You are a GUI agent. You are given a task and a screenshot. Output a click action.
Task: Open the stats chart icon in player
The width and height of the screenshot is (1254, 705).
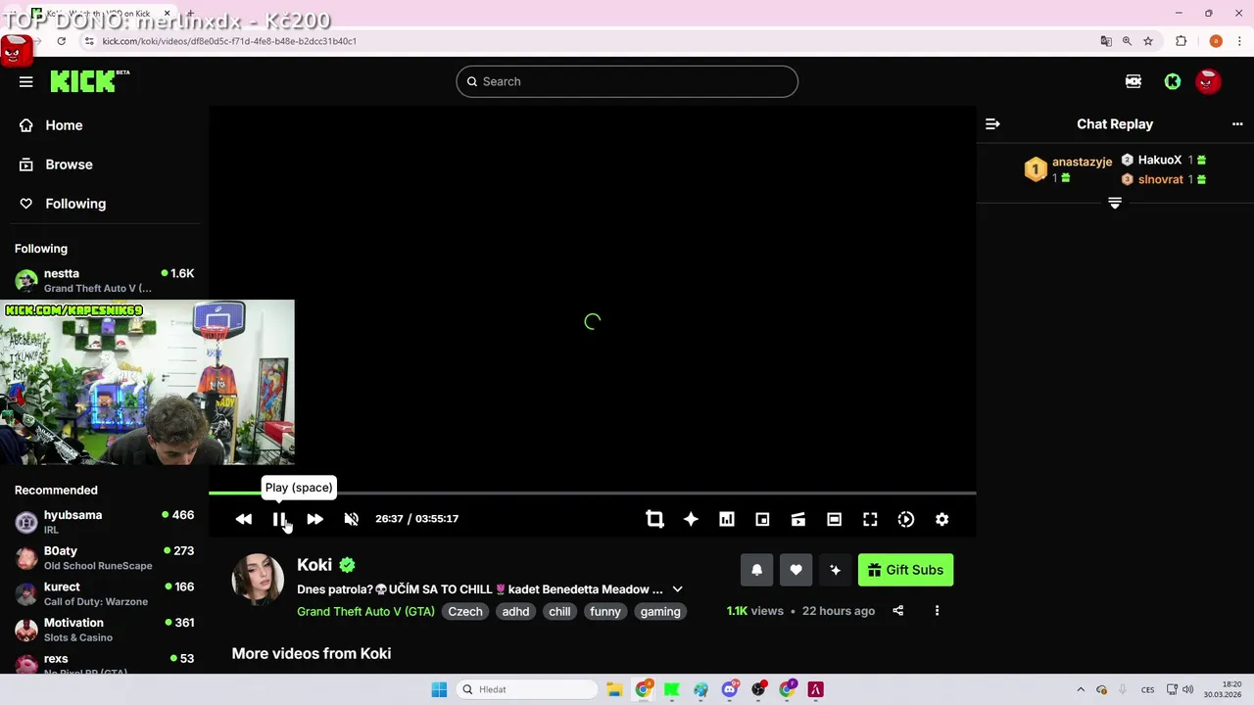pyautogui.click(x=727, y=519)
